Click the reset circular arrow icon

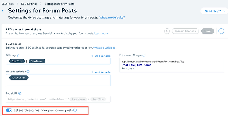click(167, 31)
